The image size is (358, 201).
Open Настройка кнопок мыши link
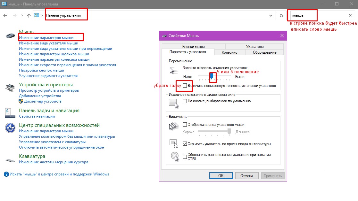tap(42, 71)
